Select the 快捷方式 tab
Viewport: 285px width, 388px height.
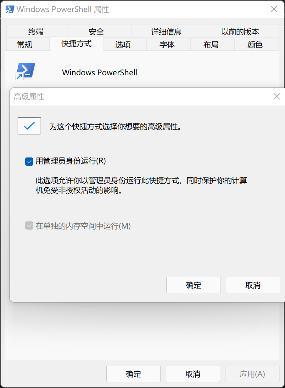click(76, 43)
